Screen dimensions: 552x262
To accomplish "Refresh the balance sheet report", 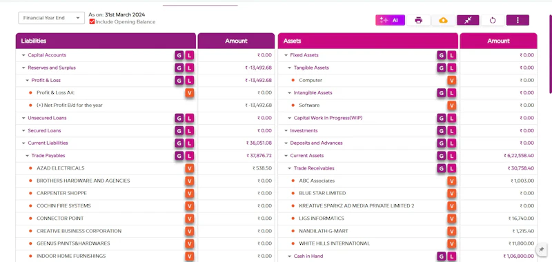I will 493,20.
